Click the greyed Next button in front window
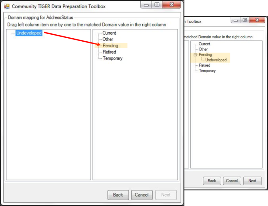 tap(166, 195)
